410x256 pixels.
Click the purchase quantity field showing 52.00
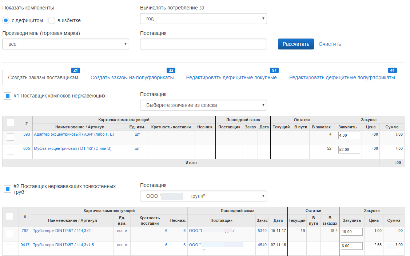[x=349, y=149]
